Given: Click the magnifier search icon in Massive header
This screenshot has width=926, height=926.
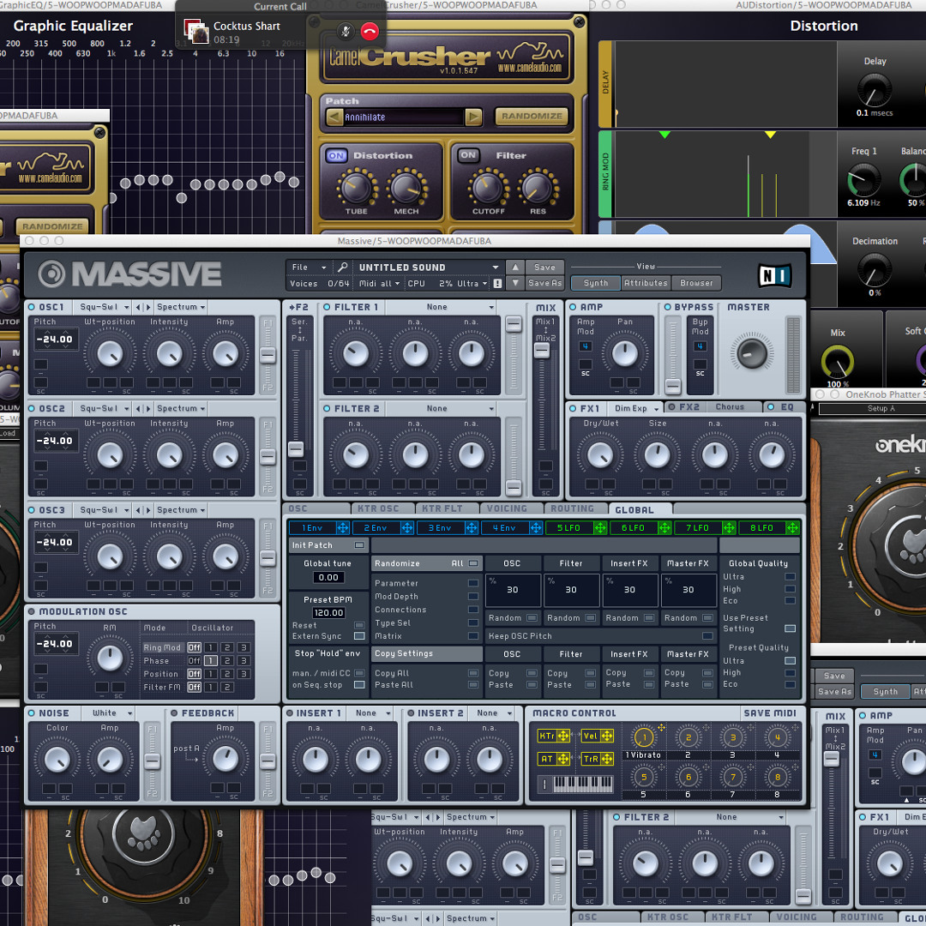Looking at the screenshot, I should pos(342,267).
